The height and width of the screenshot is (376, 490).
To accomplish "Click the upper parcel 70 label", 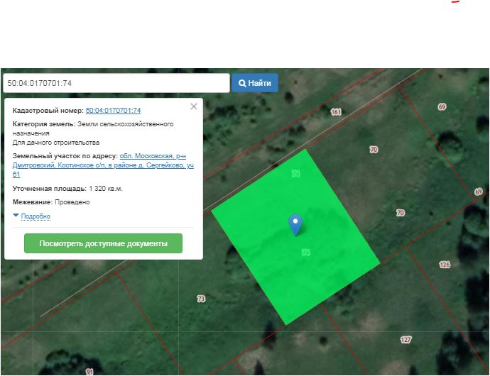I will point(374,149).
